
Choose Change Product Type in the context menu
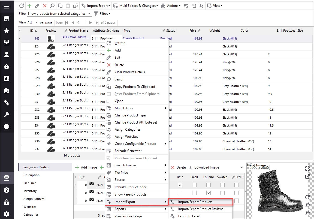pyautogui.click(x=137, y=115)
